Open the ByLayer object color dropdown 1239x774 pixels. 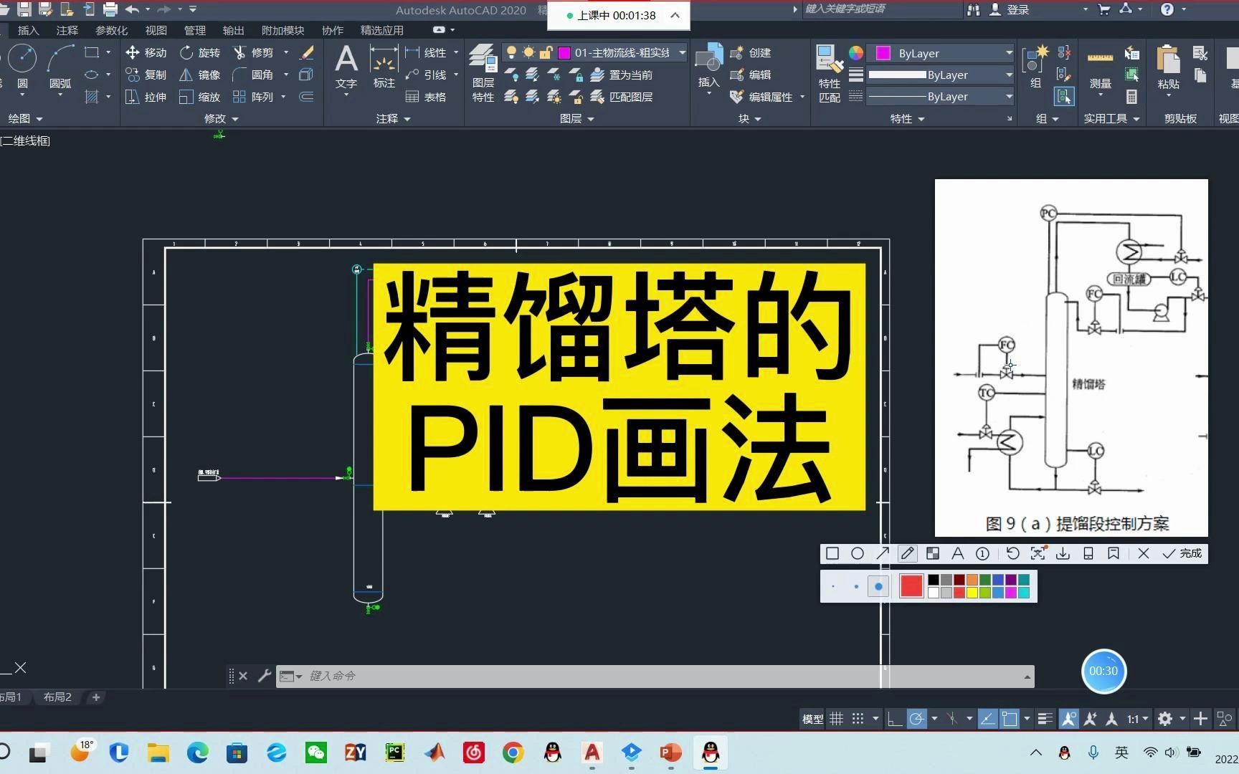pos(1008,52)
